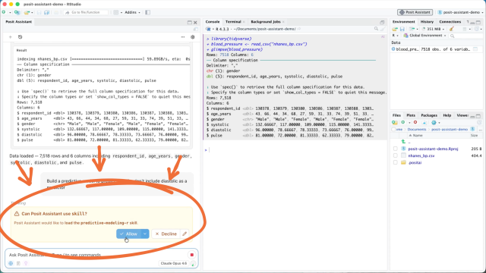The width and height of the screenshot is (486, 273).
Task: Toggle the lightbulb icon in the chat input
Action: click(x=26, y=263)
